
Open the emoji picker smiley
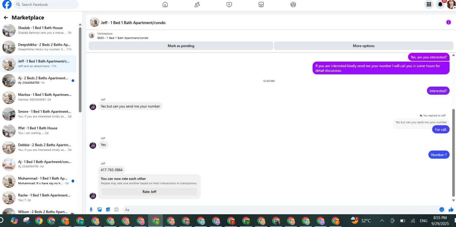click(x=442, y=210)
